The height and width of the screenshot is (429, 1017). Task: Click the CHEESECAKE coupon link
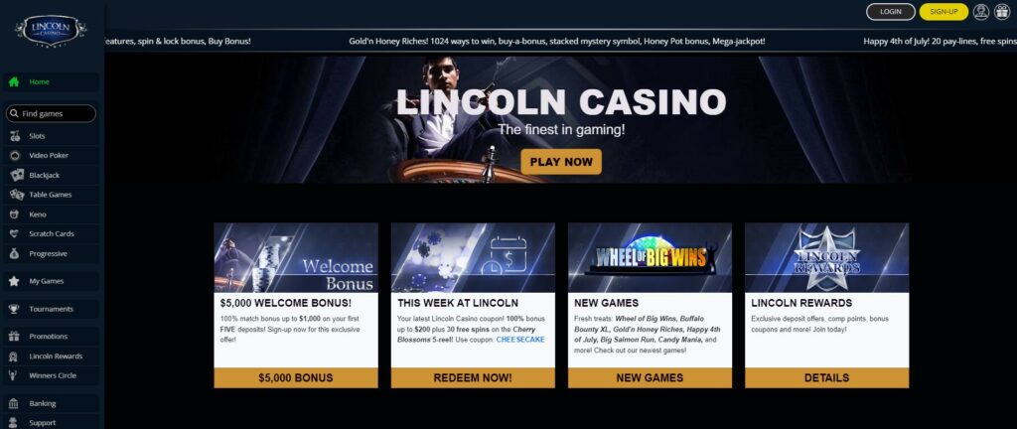(x=520, y=340)
